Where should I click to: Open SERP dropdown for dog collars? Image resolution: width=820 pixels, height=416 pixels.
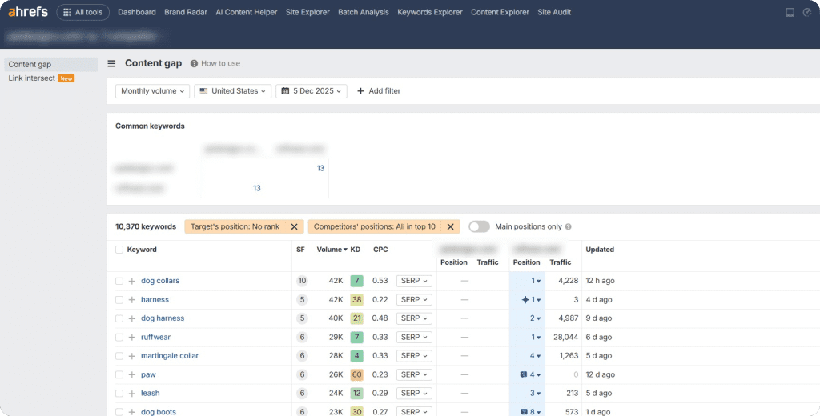[x=414, y=281]
